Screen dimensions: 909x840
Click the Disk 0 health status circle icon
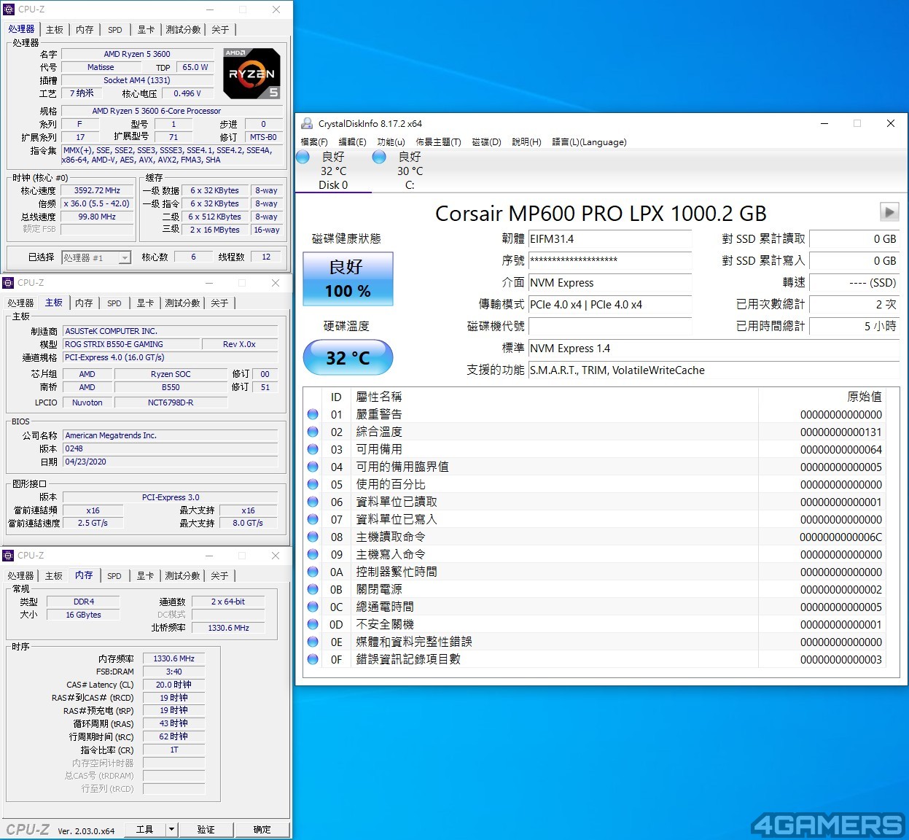[303, 157]
